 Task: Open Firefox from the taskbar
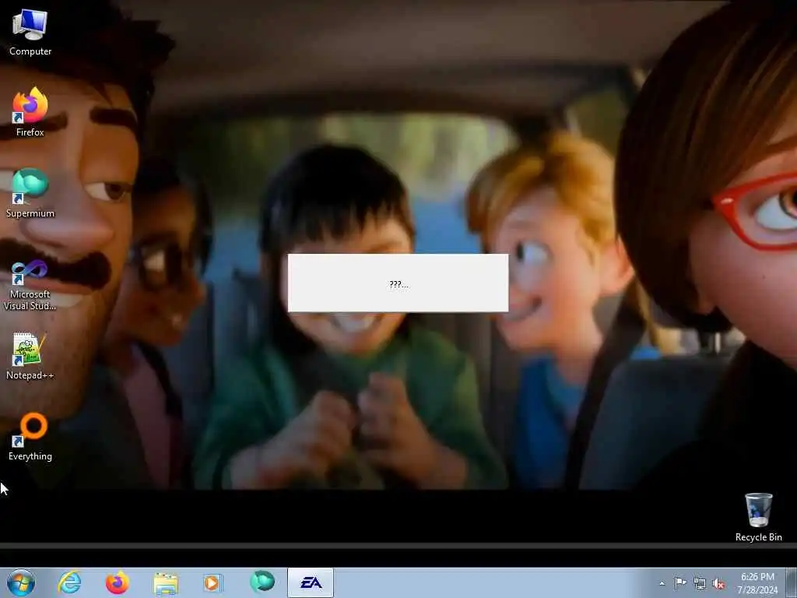[118, 582]
